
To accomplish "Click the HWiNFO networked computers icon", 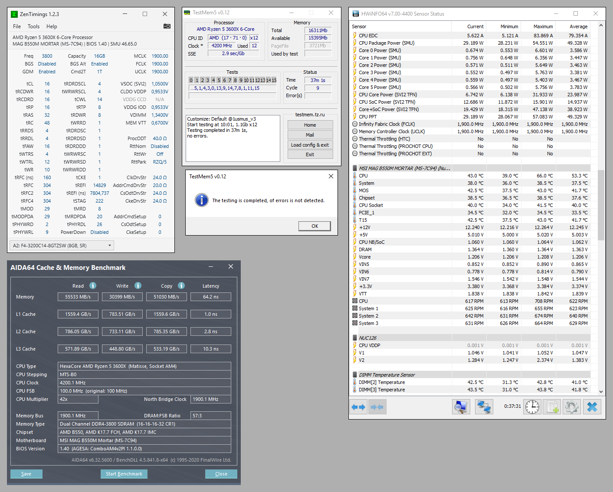I will [x=484, y=407].
